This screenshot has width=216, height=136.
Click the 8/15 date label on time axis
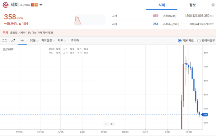(60, 132)
